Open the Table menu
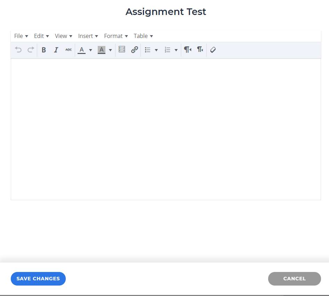Viewport: 329px width, 296px height. coord(143,36)
